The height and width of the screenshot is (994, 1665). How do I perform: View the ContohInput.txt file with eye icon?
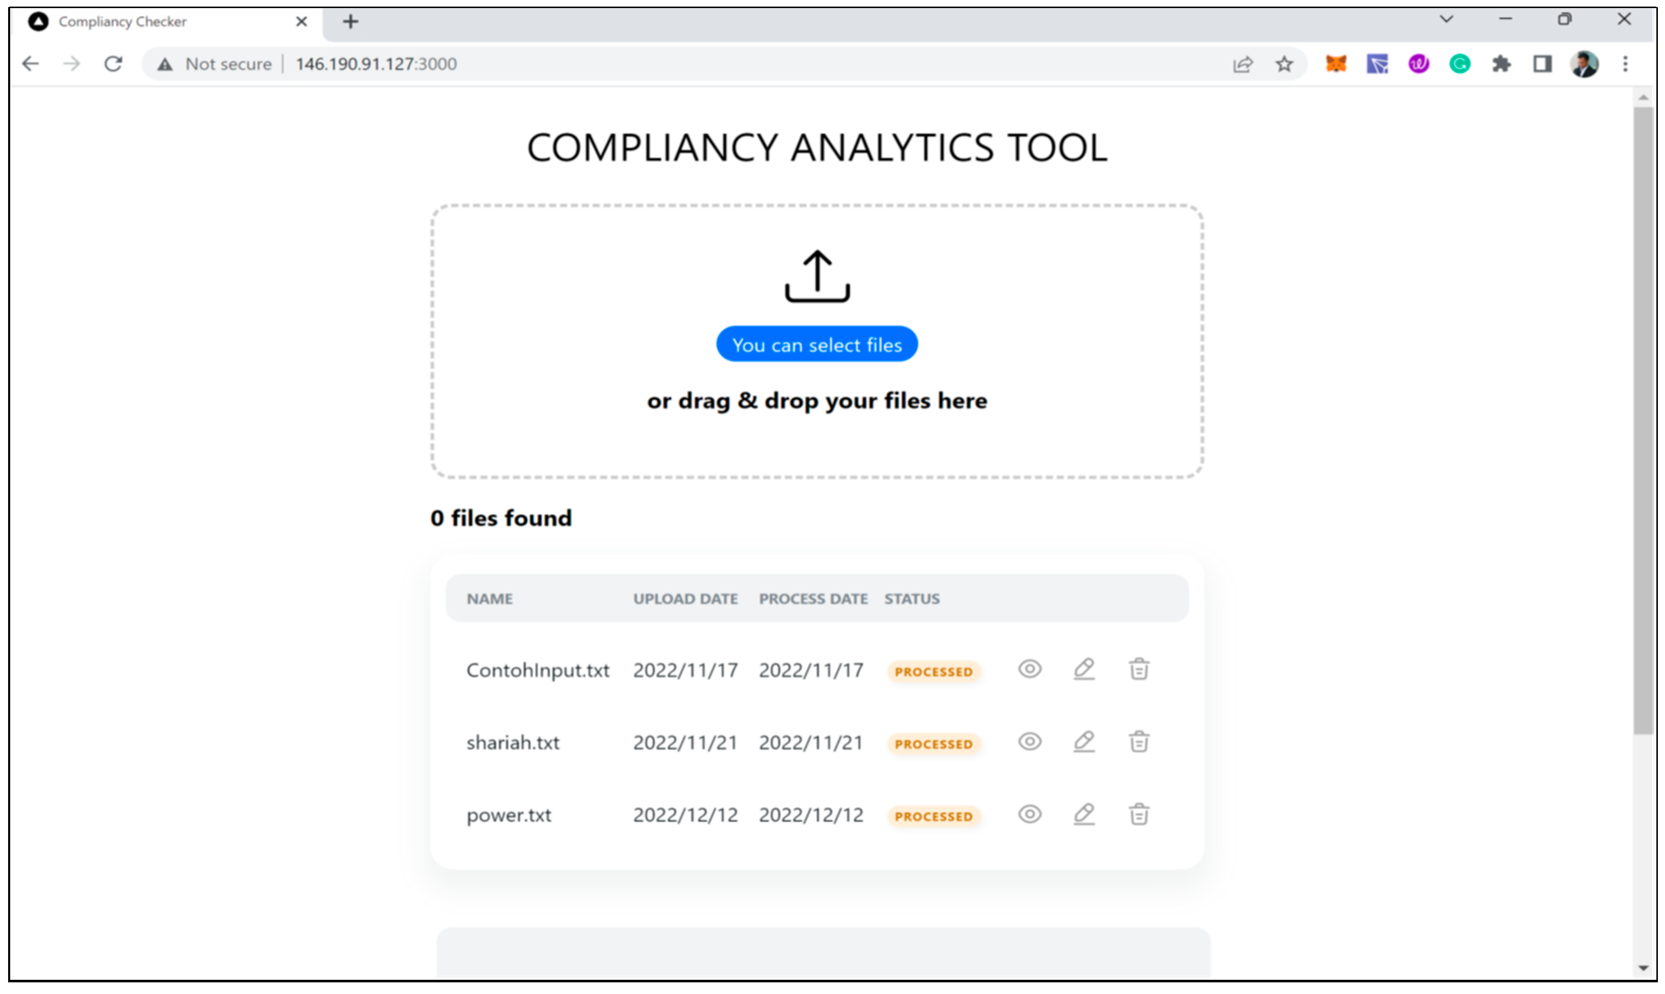point(1029,669)
